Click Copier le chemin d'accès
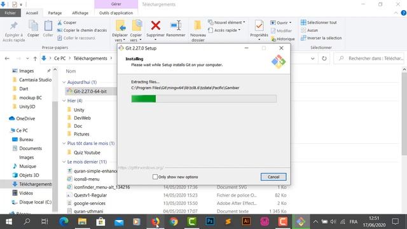 82,30
